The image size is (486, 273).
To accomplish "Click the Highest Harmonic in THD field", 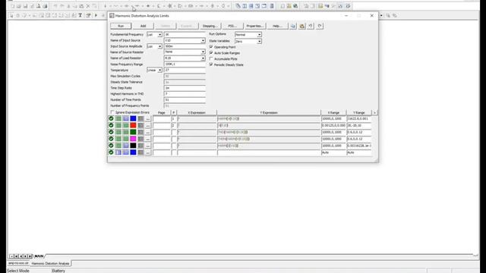I will (x=185, y=94).
